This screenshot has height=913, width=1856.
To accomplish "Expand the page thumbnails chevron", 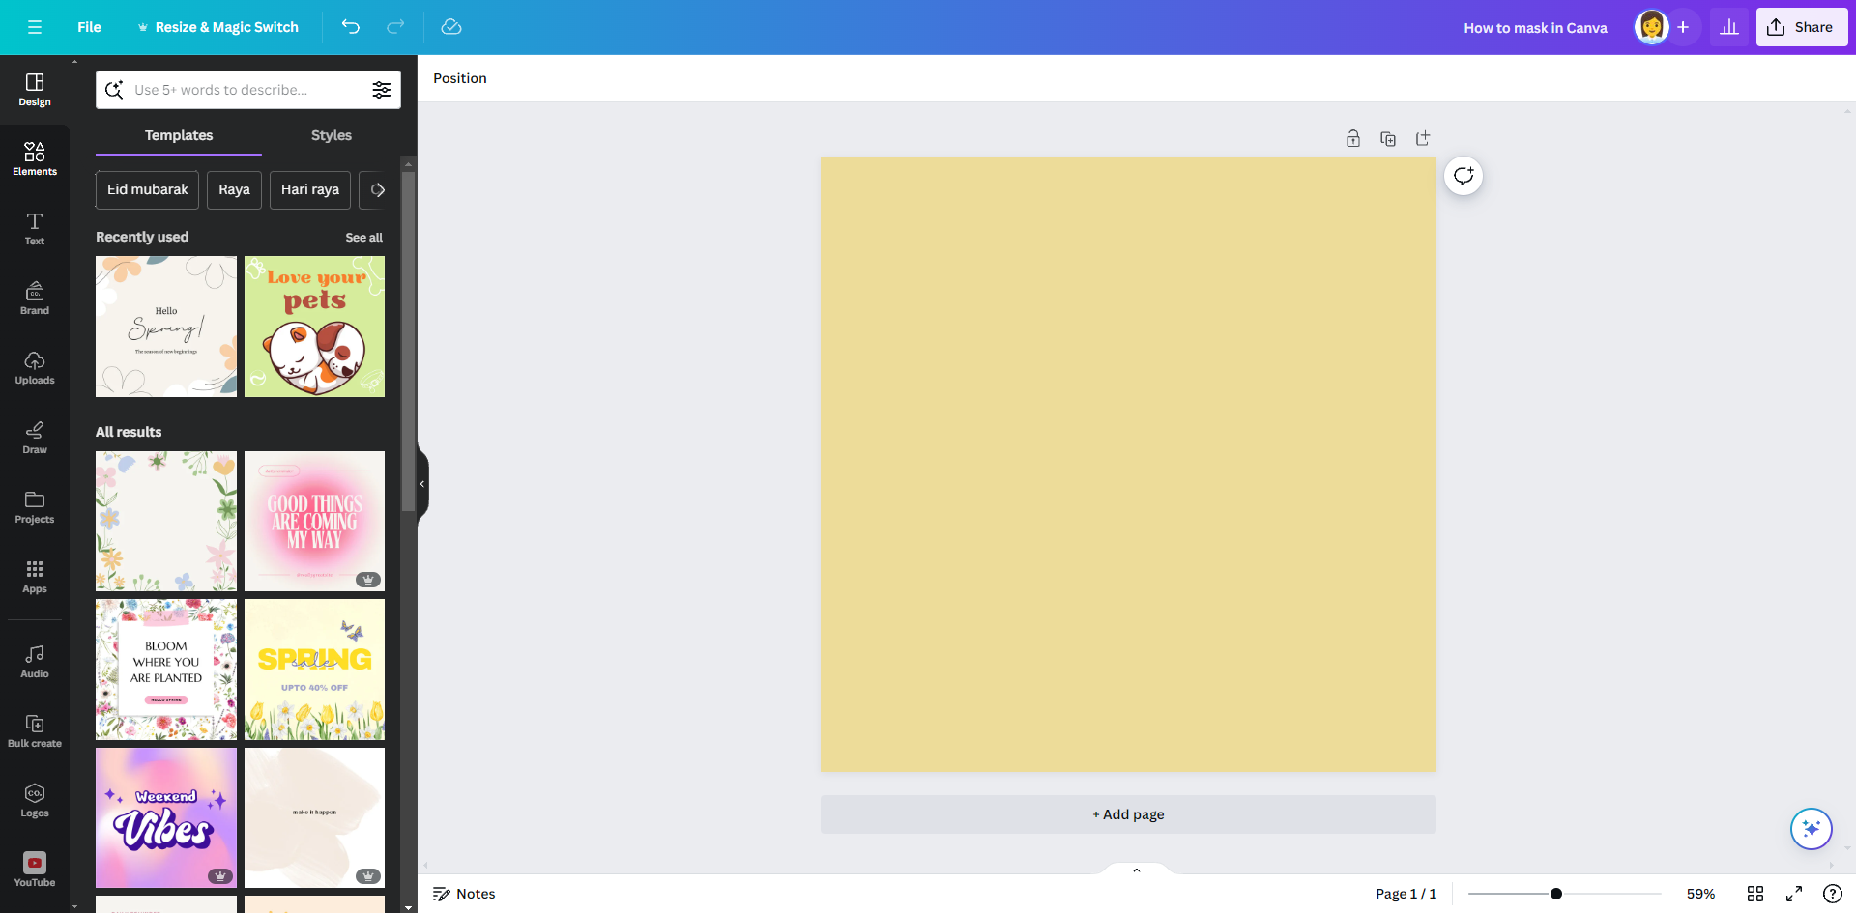I will 1137,870.
